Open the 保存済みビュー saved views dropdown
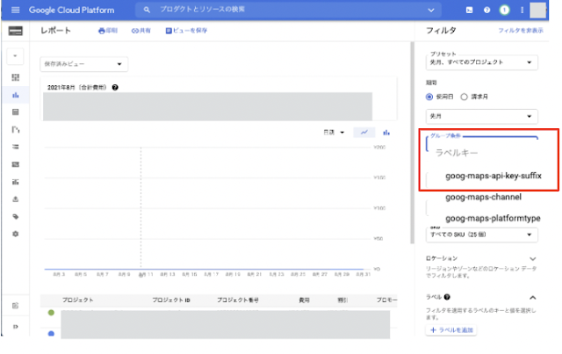This screenshot has width=562, height=354. (84, 64)
